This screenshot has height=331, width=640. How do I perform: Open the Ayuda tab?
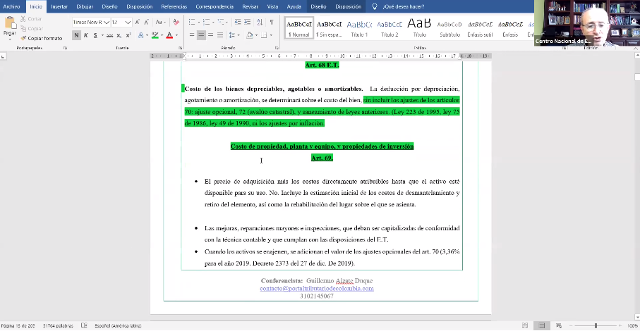pyautogui.click(x=294, y=6)
